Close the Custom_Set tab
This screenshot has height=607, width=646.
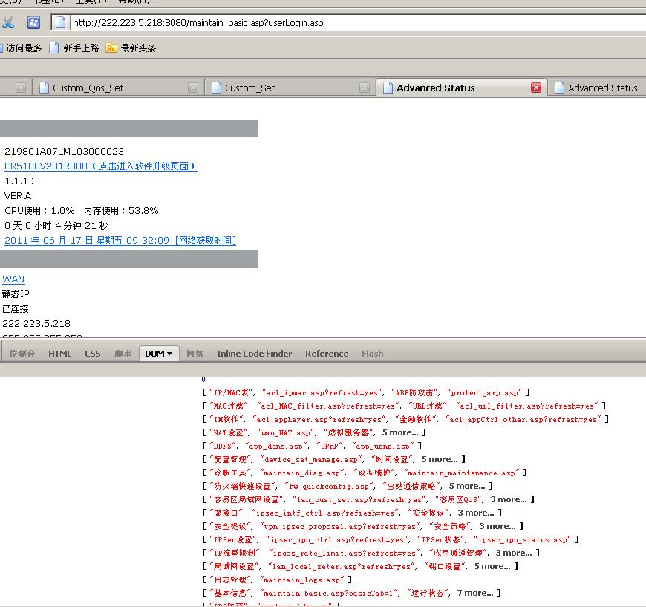[x=364, y=88]
